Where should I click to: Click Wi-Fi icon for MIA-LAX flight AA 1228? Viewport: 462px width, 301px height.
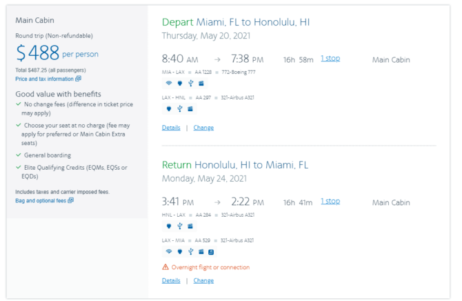(169, 84)
